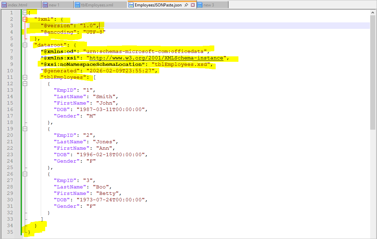Click save icon on index.html tab
This screenshot has height=239, width=377.
(4, 5)
